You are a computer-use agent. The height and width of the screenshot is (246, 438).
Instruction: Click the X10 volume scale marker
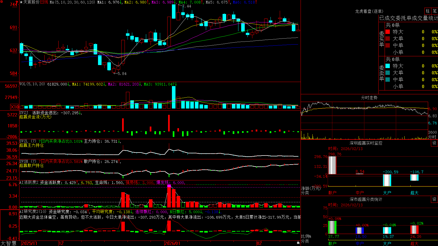pyautogui.click(x=15, y=107)
